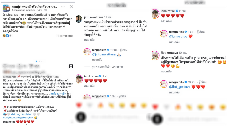Click the reaction emojis beside count 61

(x=6, y=36)
